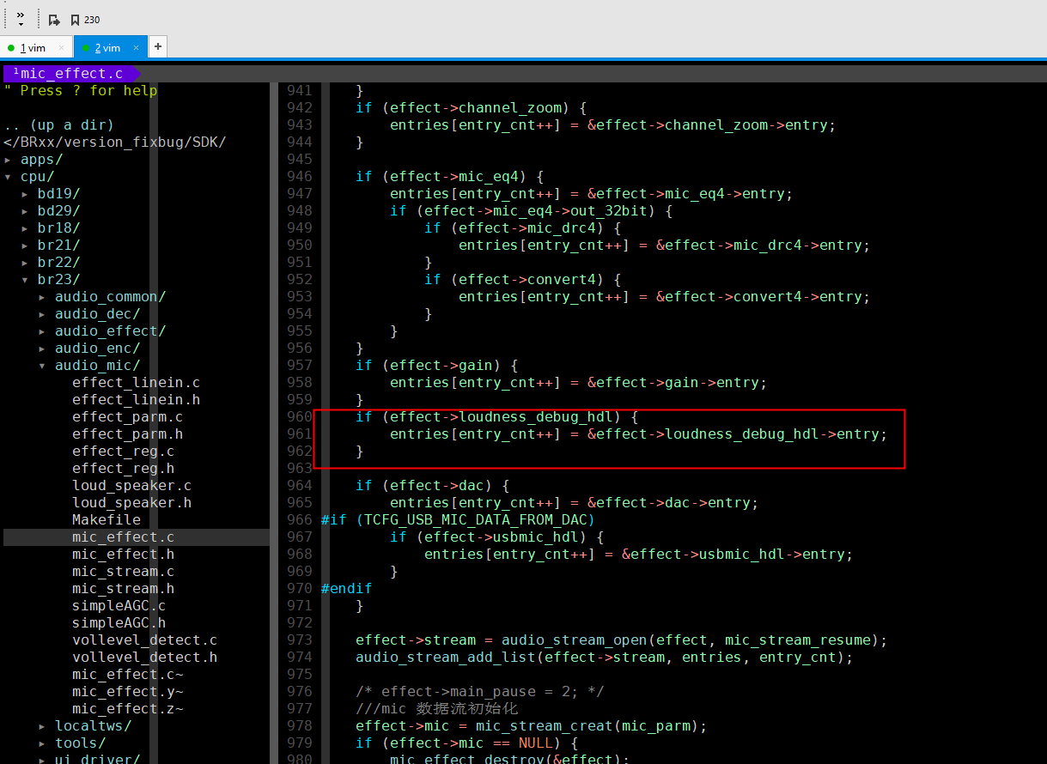Viewport: 1047px width, 764px height.
Task: Open mic_effect.h file
Action: (123, 555)
